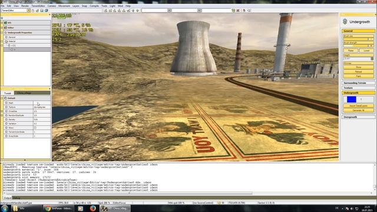Open the Compile menu
The height and width of the screenshot is (212, 377).
[94, 6]
